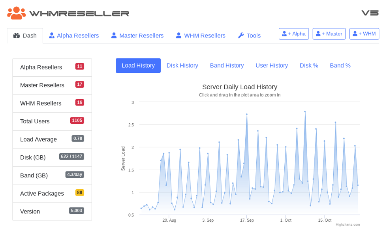Viewport: 387px width, 245px height.
Task: Click the wrench icon beside Tools
Action: pos(241,36)
